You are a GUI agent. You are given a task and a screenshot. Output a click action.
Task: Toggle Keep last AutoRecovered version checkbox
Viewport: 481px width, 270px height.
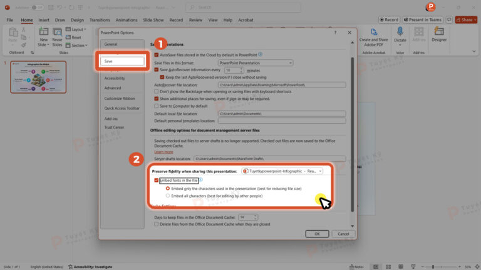point(162,77)
